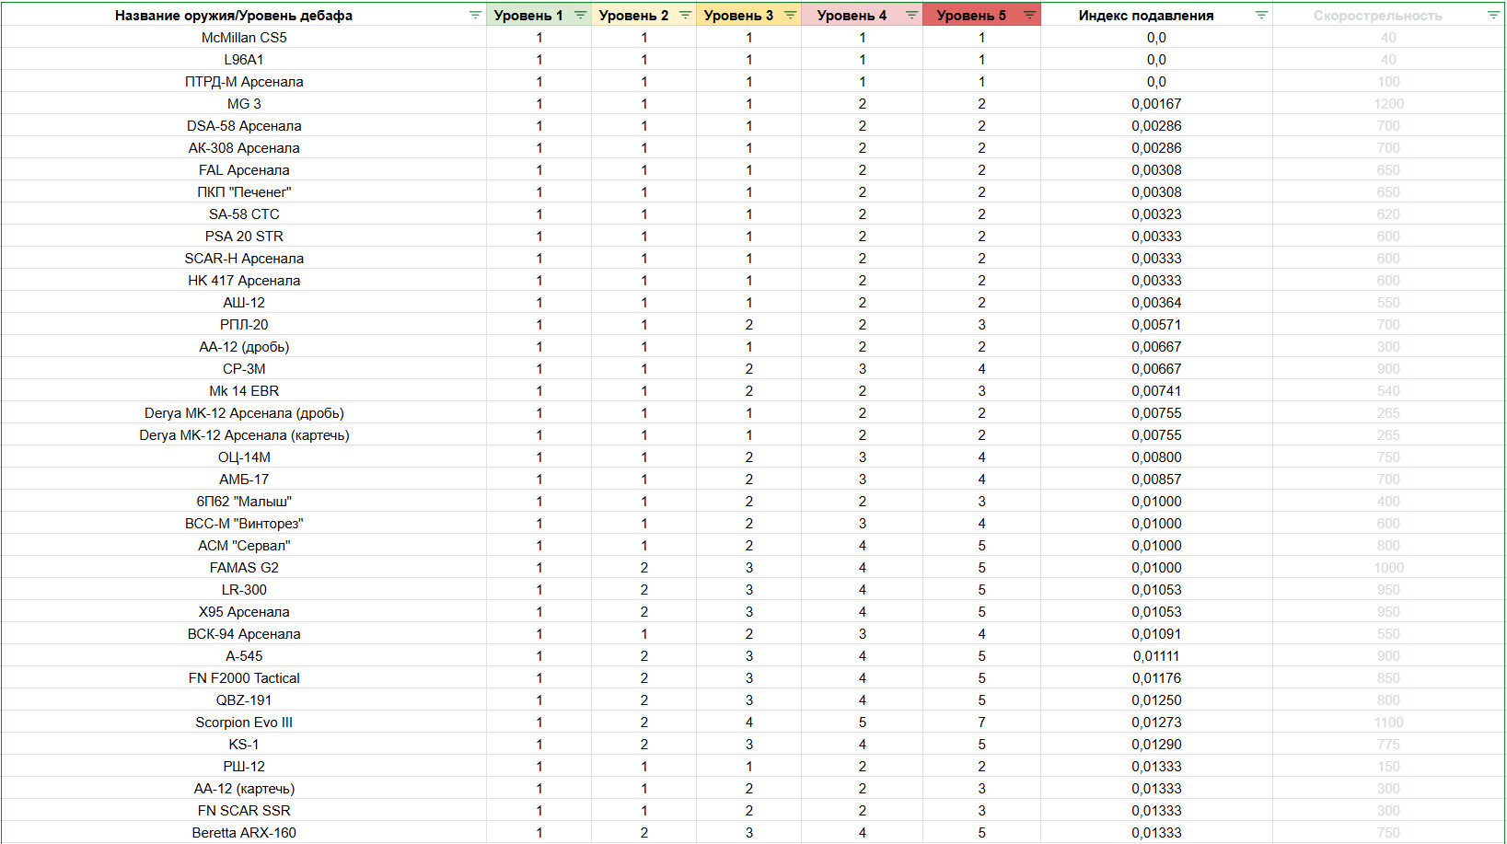Select index value 0,00364 in АШ-12 row
Image resolution: width=1507 pixels, height=844 pixels.
[x=1156, y=303]
